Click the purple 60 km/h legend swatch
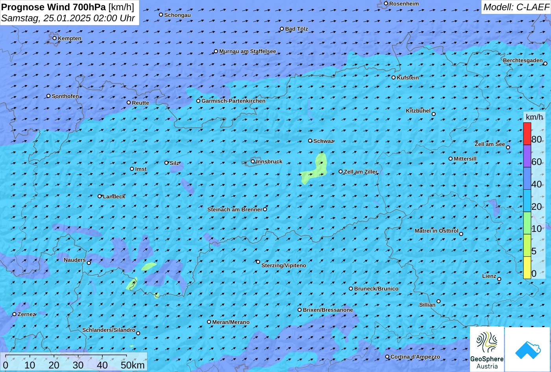551x372 pixels. pos(527,156)
